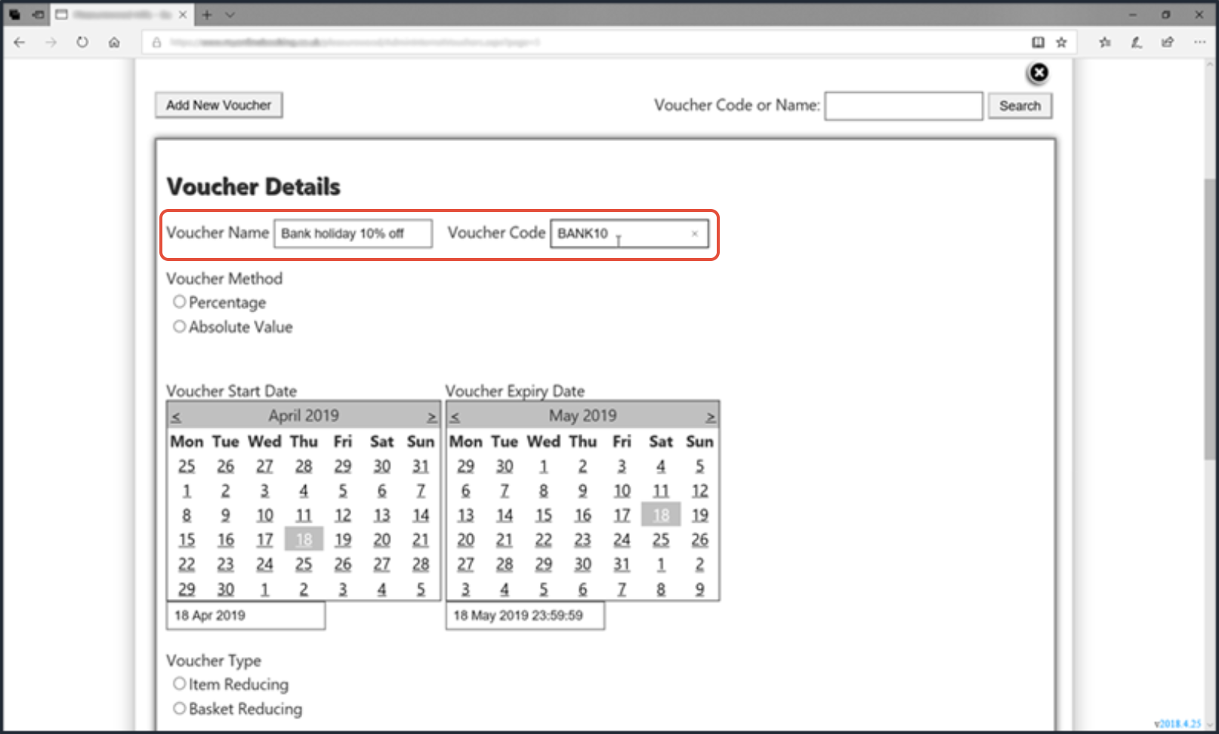Screen dimensions: 1219x734
Task: Focus the Voucher Code or Name search box
Action: point(903,106)
